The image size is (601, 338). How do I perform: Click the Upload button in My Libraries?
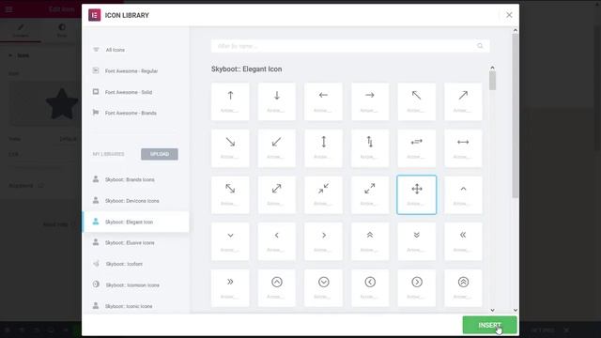pos(160,154)
